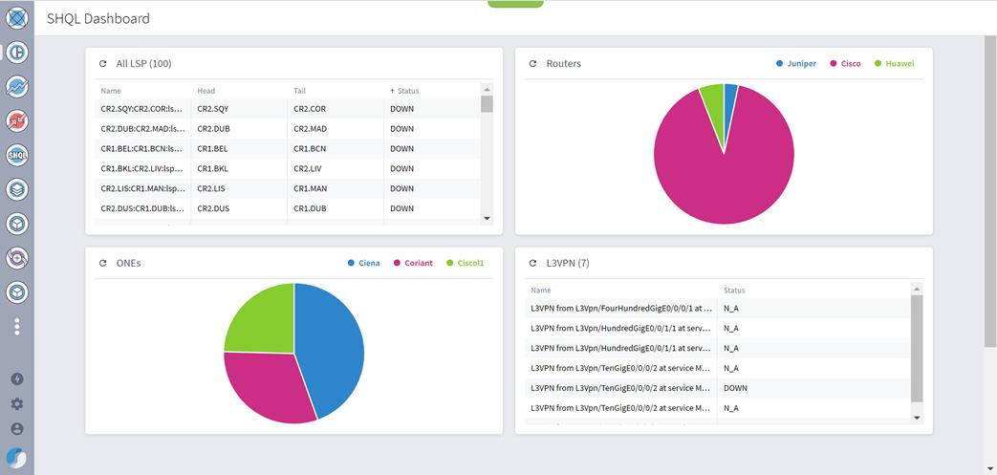Image resolution: width=997 pixels, height=475 pixels.
Task: Click the L3VPN (7) widget title
Action: click(568, 263)
